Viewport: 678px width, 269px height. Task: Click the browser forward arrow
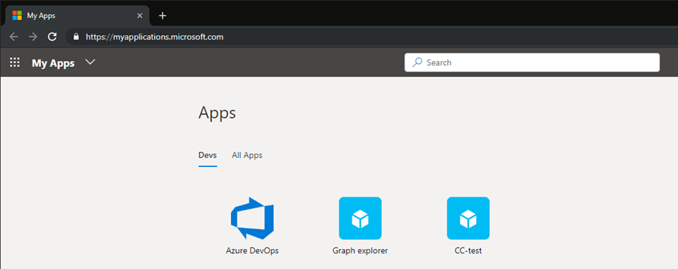pyautogui.click(x=33, y=37)
